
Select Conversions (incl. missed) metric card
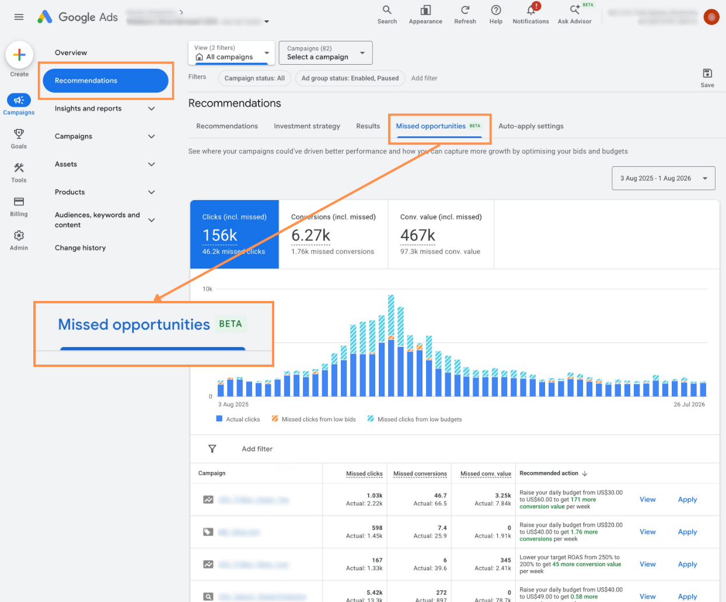pyautogui.click(x=333, y=235)
